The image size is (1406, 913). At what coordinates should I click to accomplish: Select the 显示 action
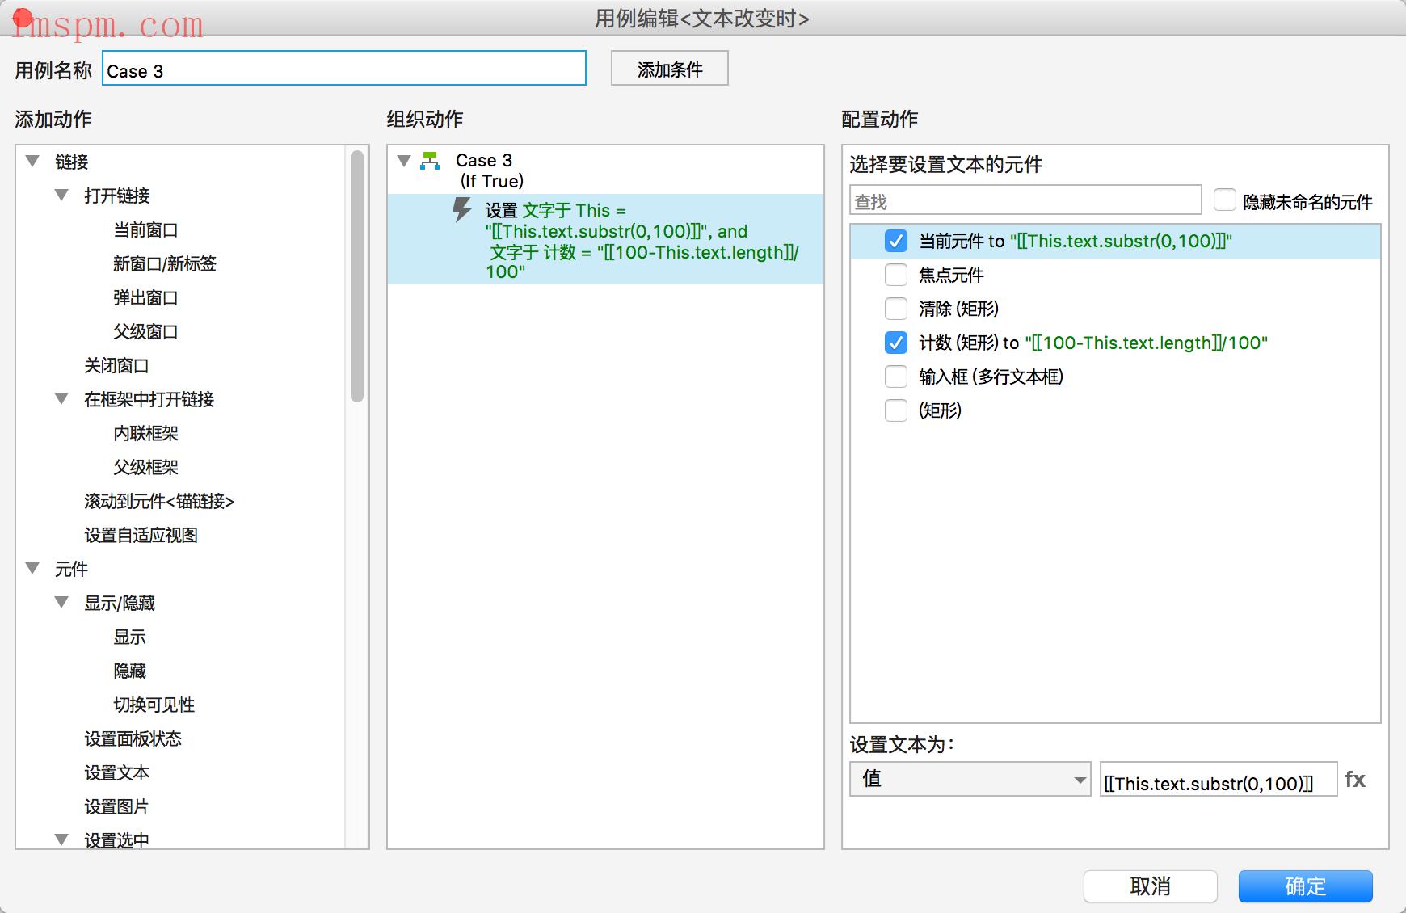pos(129,637)
